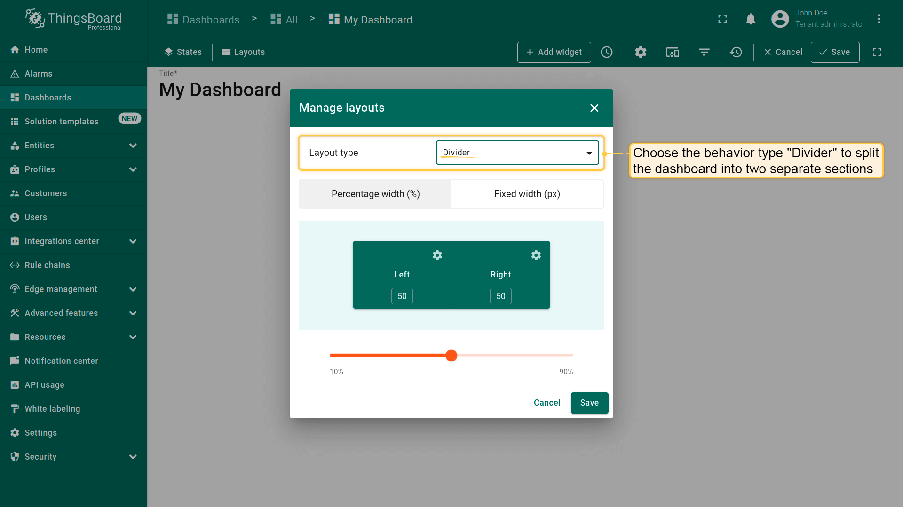Open dashboard settings gear in toolbar
Screen dimensions: 903x507
(x=641, y=52)
